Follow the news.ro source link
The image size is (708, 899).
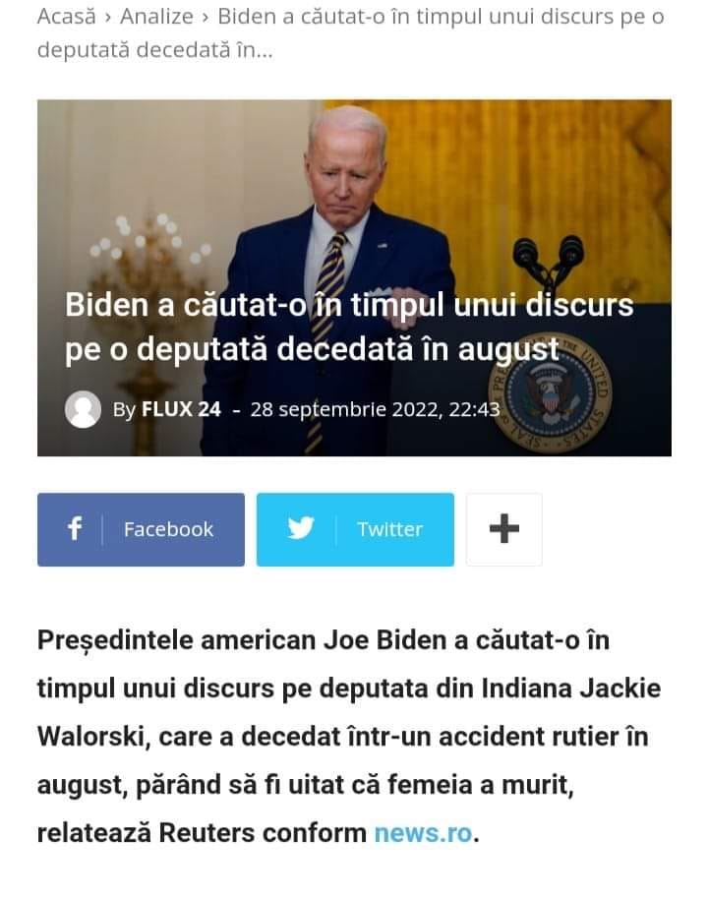(x=423, y=833)
